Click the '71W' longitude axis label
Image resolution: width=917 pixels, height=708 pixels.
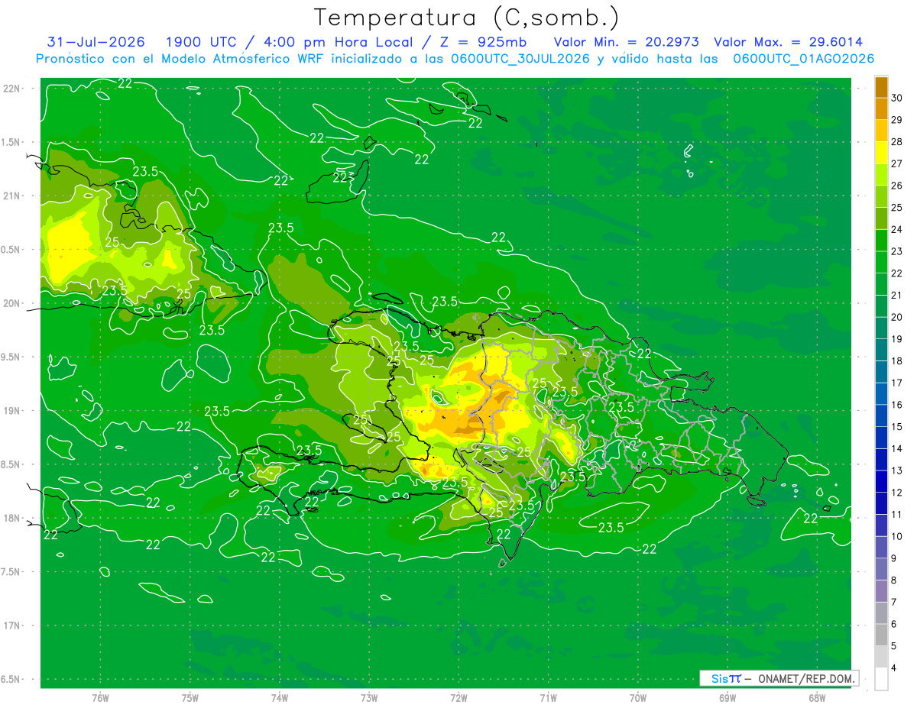(x=548, y=698)
